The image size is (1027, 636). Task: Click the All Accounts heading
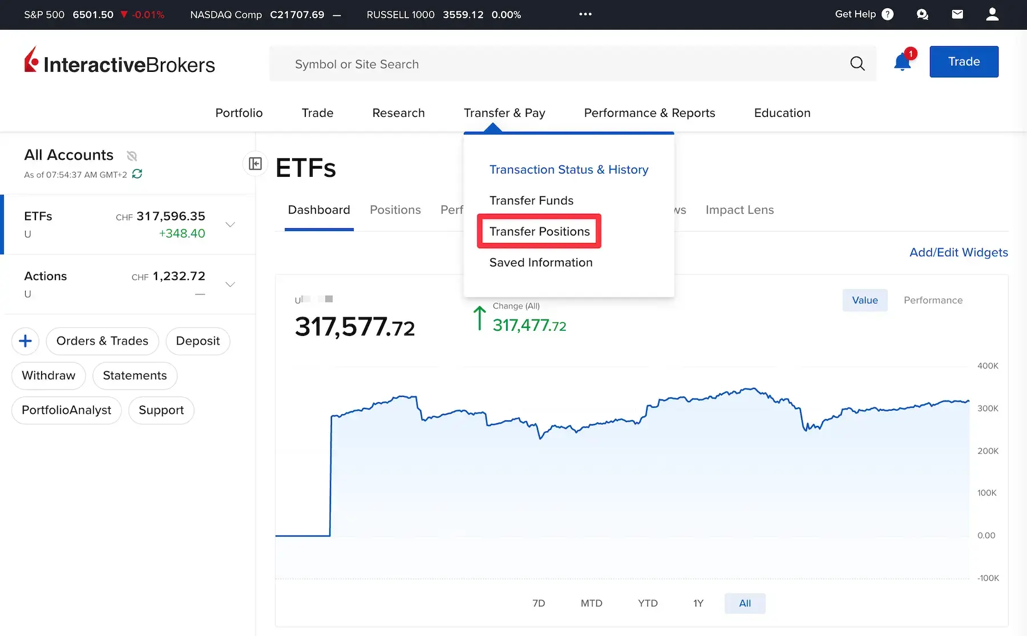(x=69, y=155)
